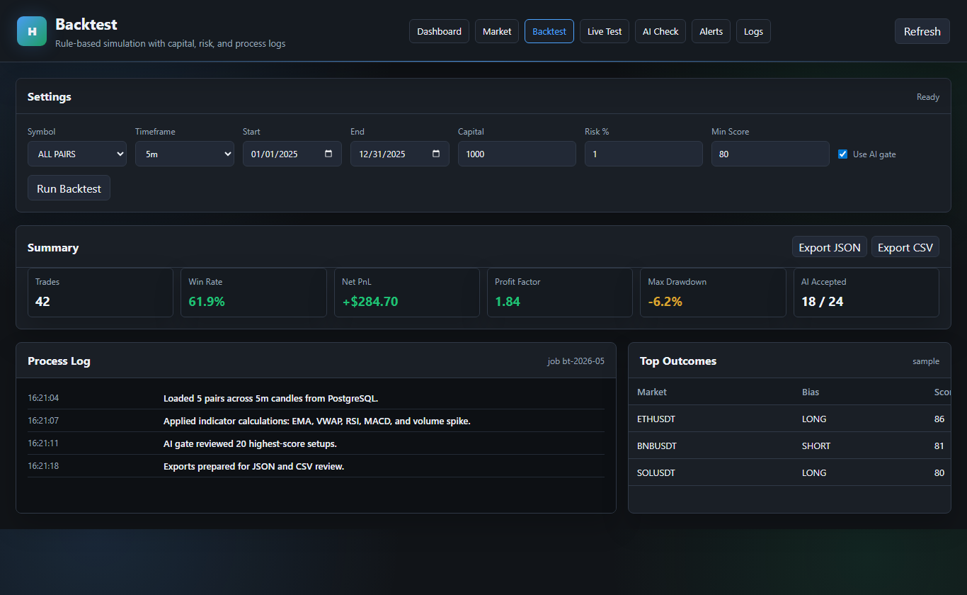Open the Timeframe 5m dropdown

(185, 154)
